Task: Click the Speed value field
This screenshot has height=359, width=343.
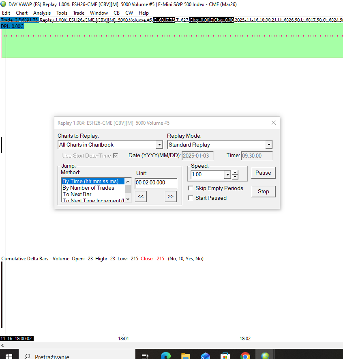Action: pyautogui.click(x=208, y=175)
